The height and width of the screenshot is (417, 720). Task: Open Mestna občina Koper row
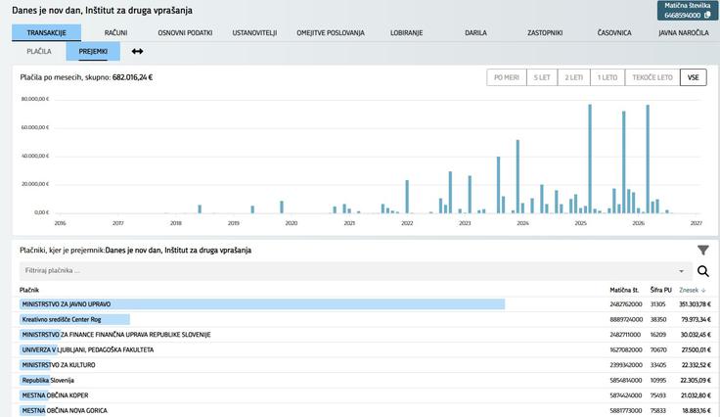366,394
